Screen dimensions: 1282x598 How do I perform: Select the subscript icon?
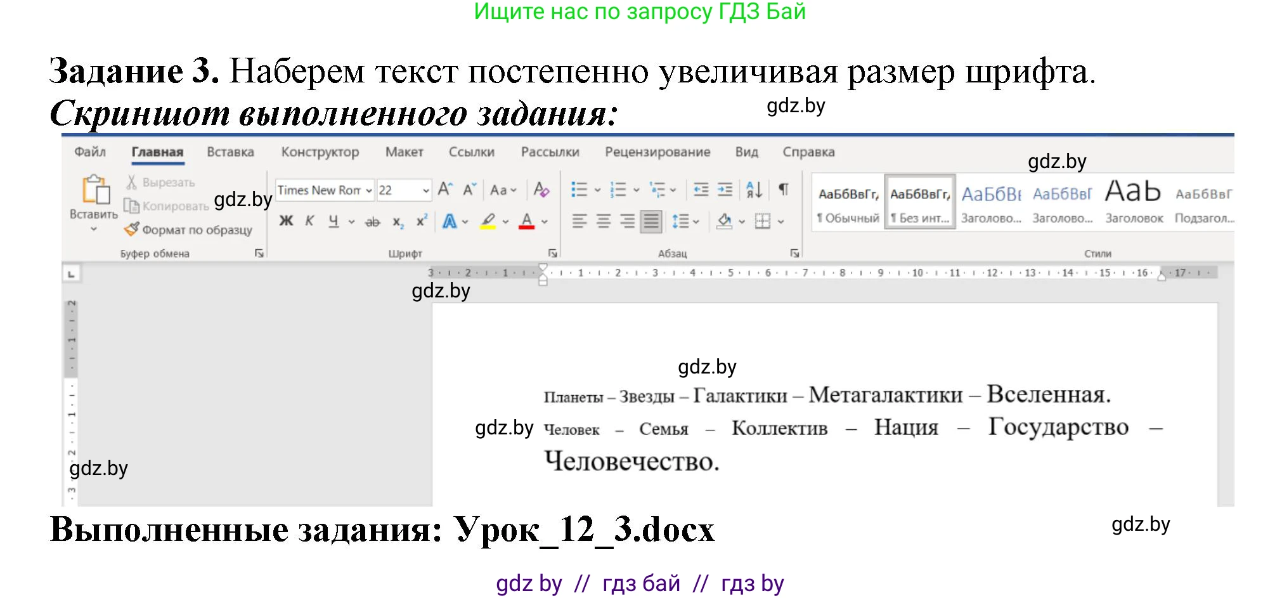coord(398,222)
